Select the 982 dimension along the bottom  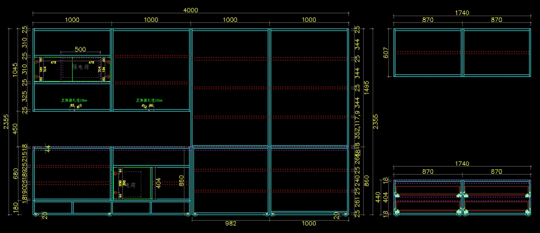click(x=230, y=224)
